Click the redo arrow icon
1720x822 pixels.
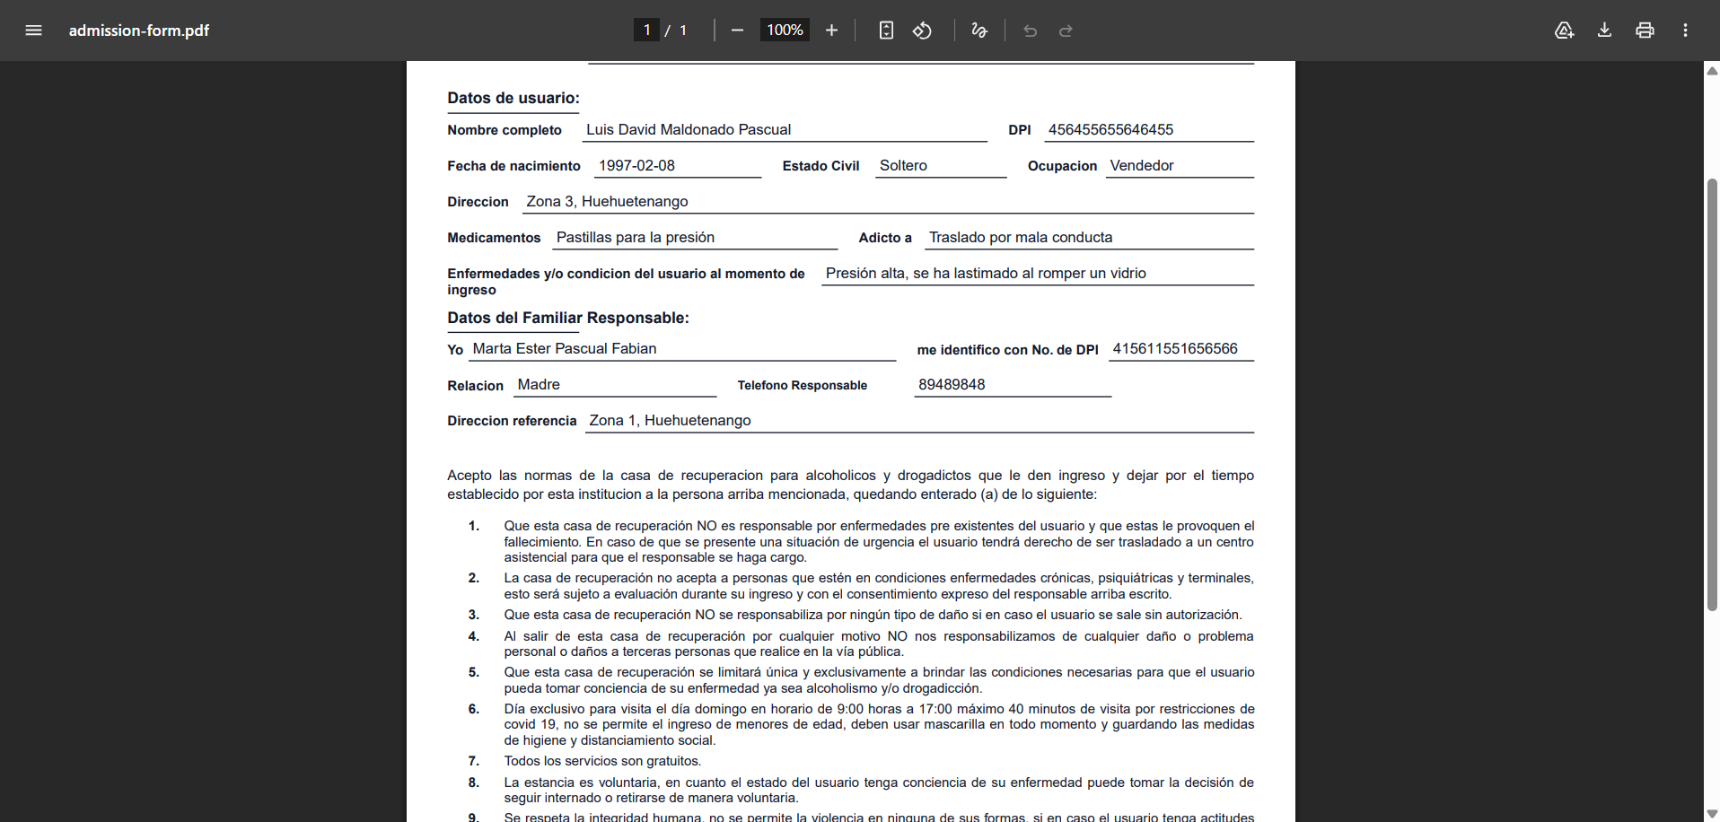(1066, 31)
